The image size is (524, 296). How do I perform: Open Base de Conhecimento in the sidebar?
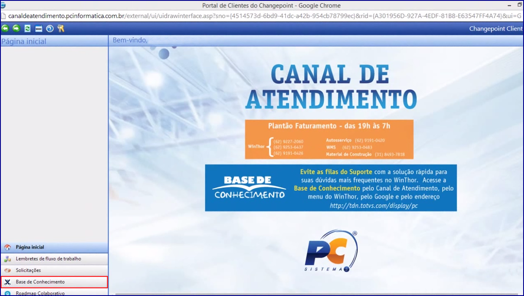pyautogui.click(x=54, y=282)
